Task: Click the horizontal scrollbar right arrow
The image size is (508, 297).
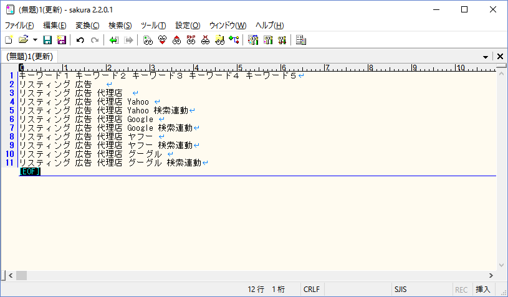Action: [x=491, y=276]
